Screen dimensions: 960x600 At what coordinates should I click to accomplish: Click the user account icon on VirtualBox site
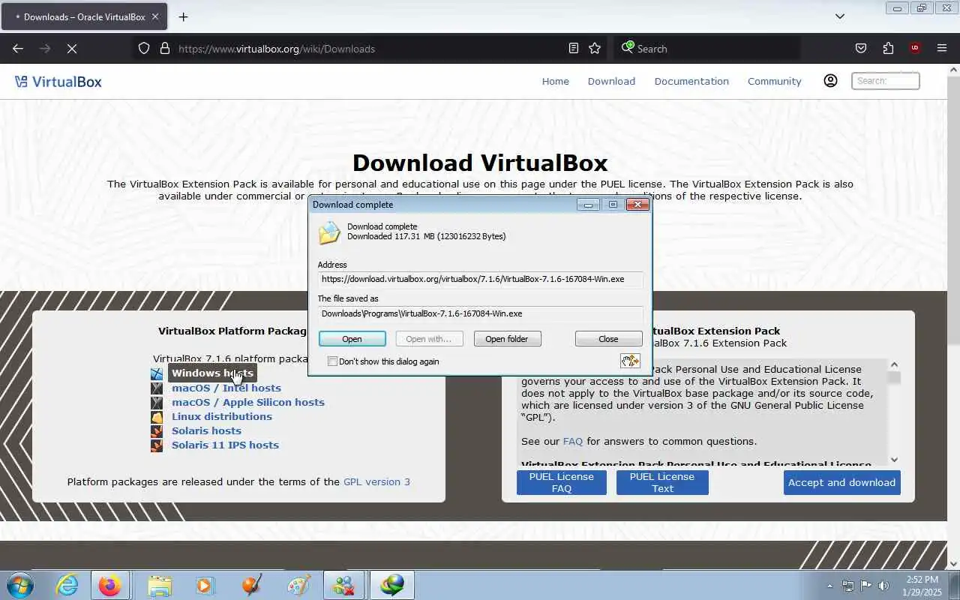point(830,81)
